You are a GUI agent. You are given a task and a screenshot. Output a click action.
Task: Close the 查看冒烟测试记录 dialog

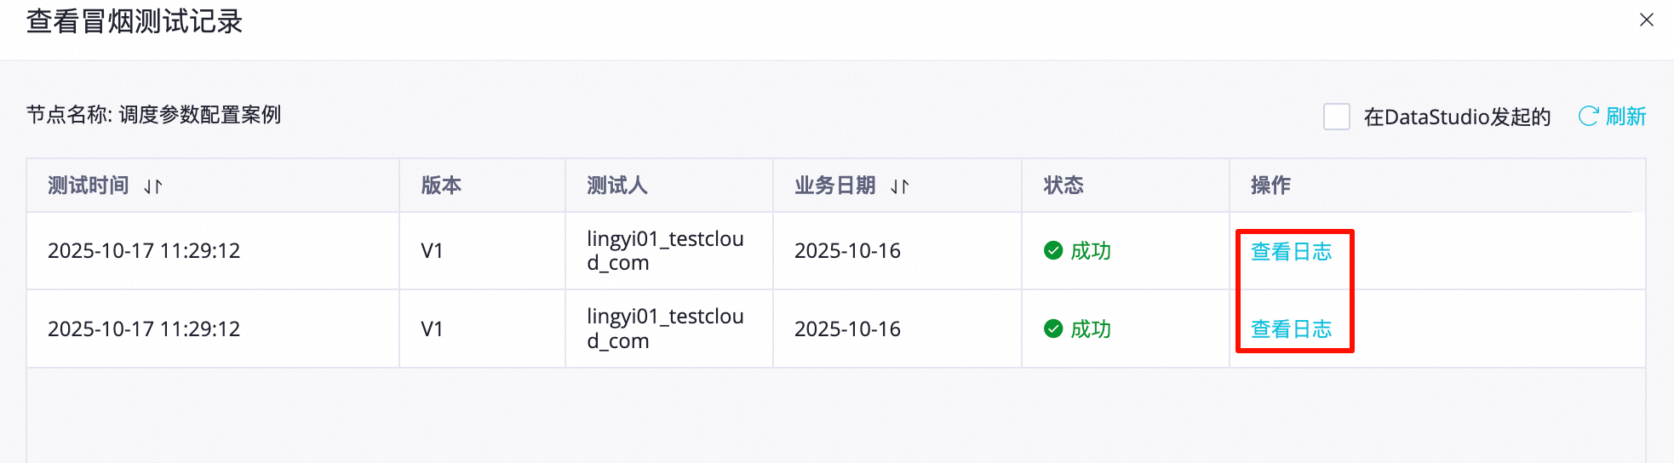point(1646,20)
